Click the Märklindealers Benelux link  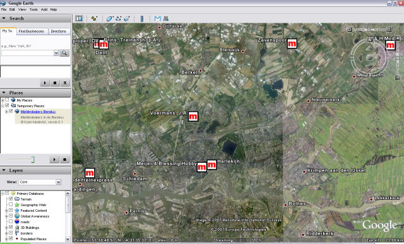[x=38, y=112]
